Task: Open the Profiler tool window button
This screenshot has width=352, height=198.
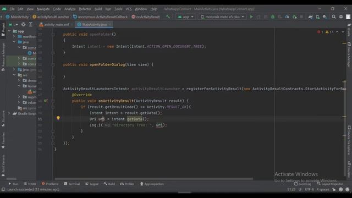Action: (127, 184)
